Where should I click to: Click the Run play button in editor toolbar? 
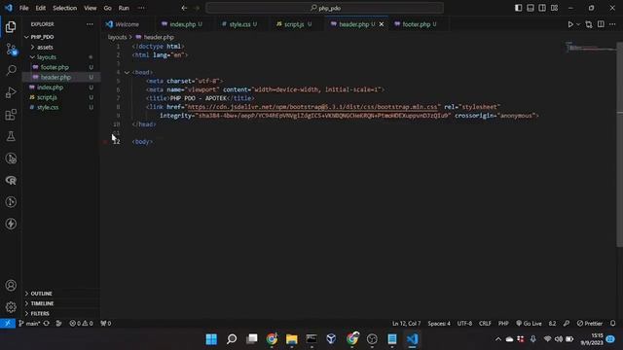pos(570,24)
